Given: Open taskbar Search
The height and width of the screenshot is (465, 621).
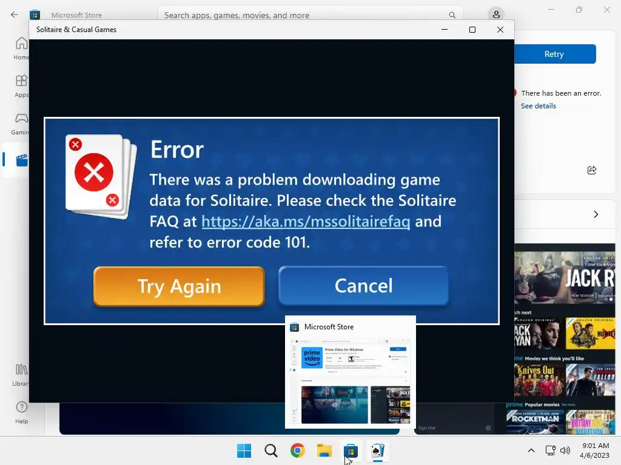Looking at the screenshot, I should 271,450.
